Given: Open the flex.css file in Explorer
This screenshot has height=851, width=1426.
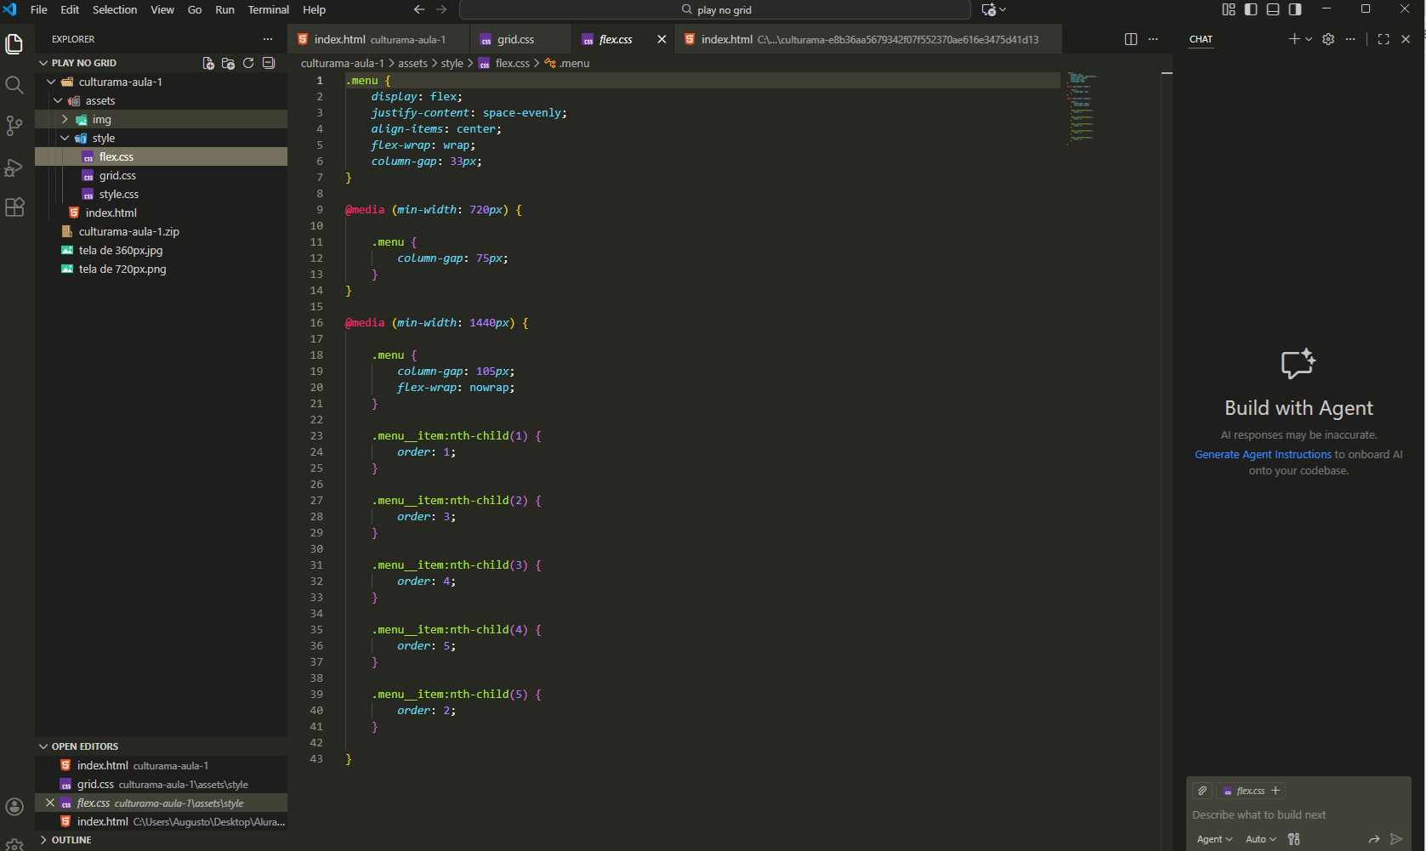Looking at the screenshot, I should click(x=116, y=156).
